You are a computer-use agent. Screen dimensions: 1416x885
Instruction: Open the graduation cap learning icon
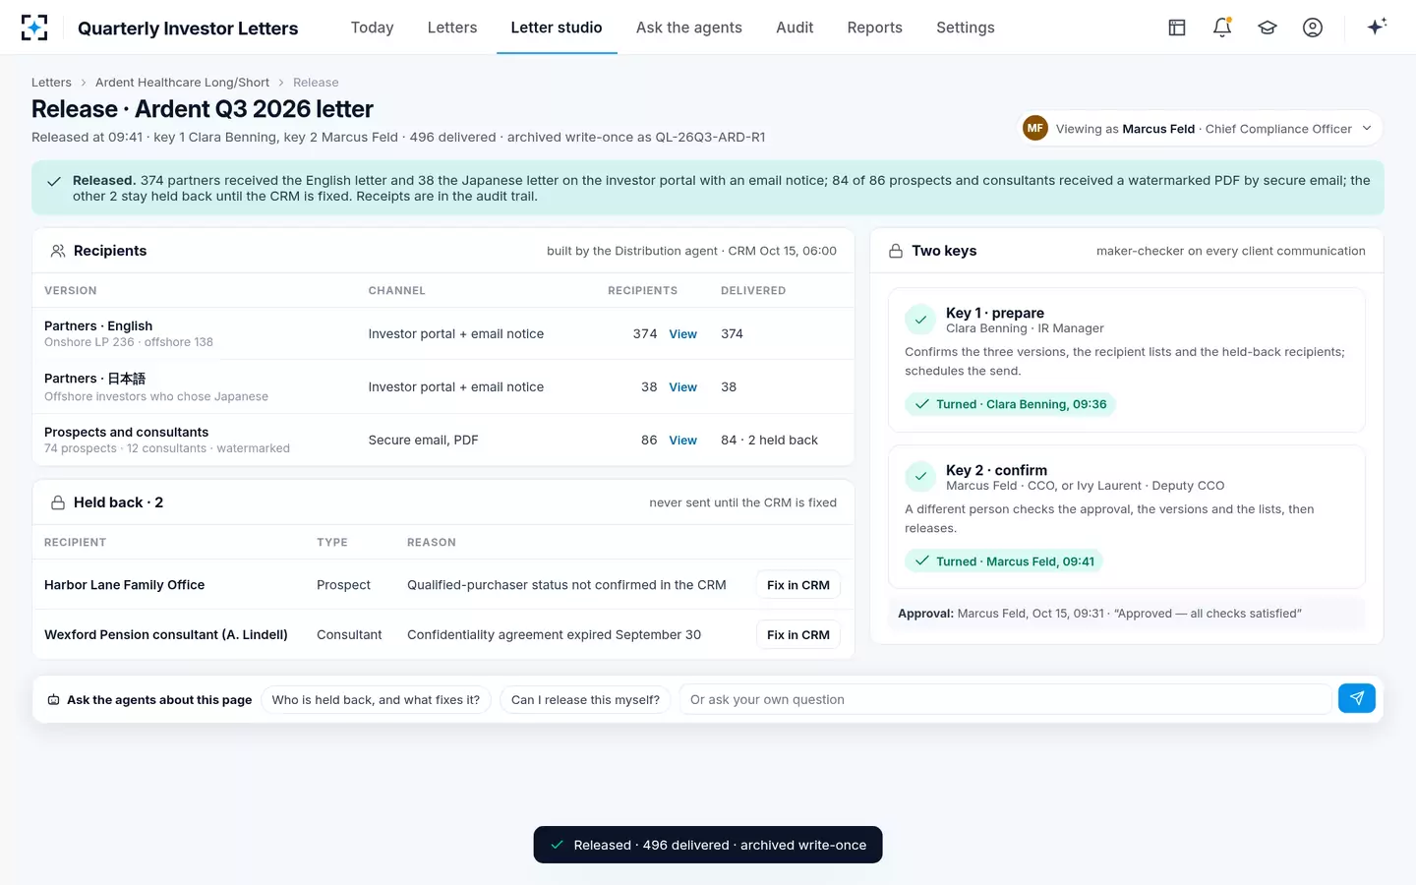tap(1268, 28)
